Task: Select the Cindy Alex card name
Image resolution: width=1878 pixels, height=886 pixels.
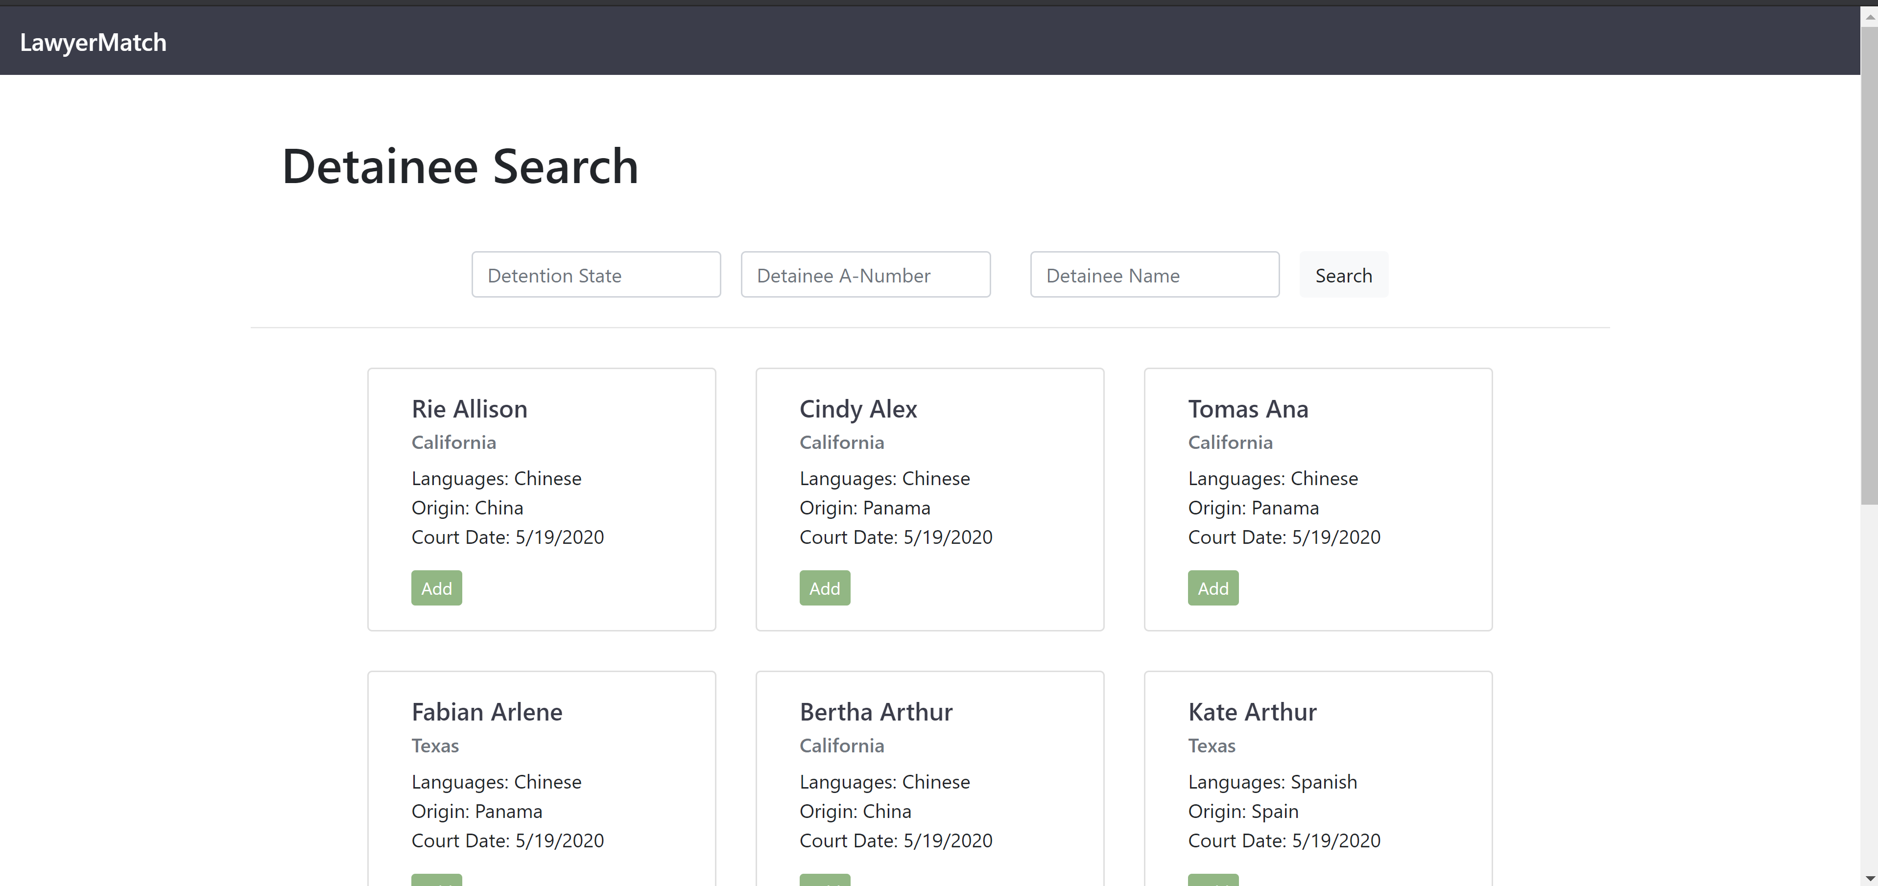Action: (858, 409)
